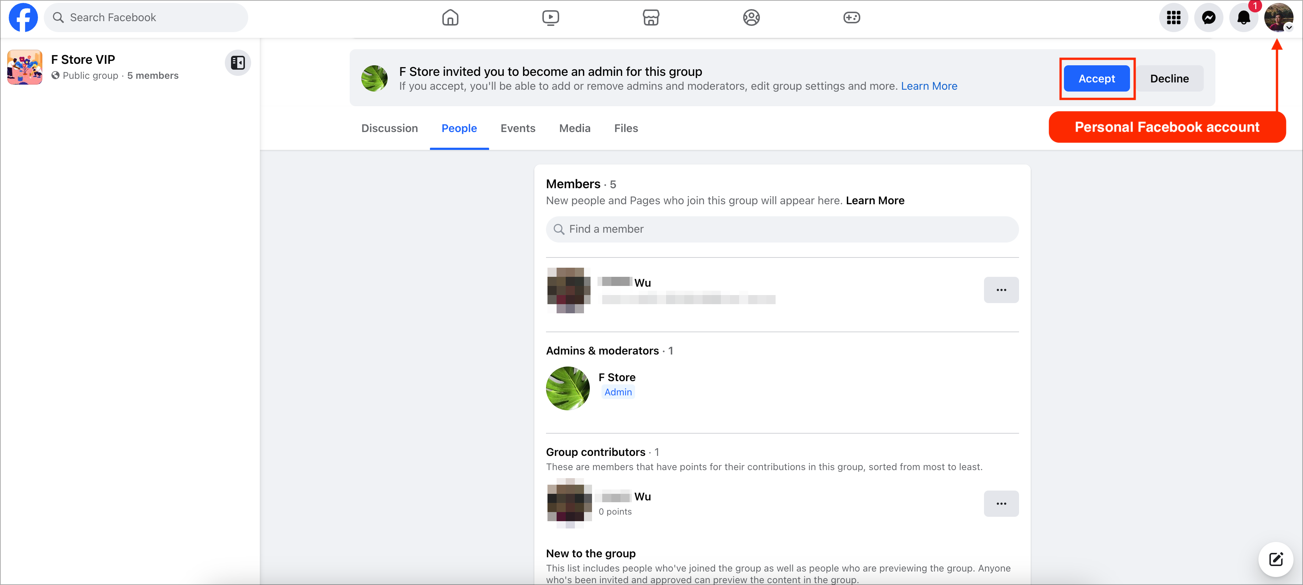Open options menu for Wu in Members
This screenshot has height=585, width=1303.
tap(1001, 290)
